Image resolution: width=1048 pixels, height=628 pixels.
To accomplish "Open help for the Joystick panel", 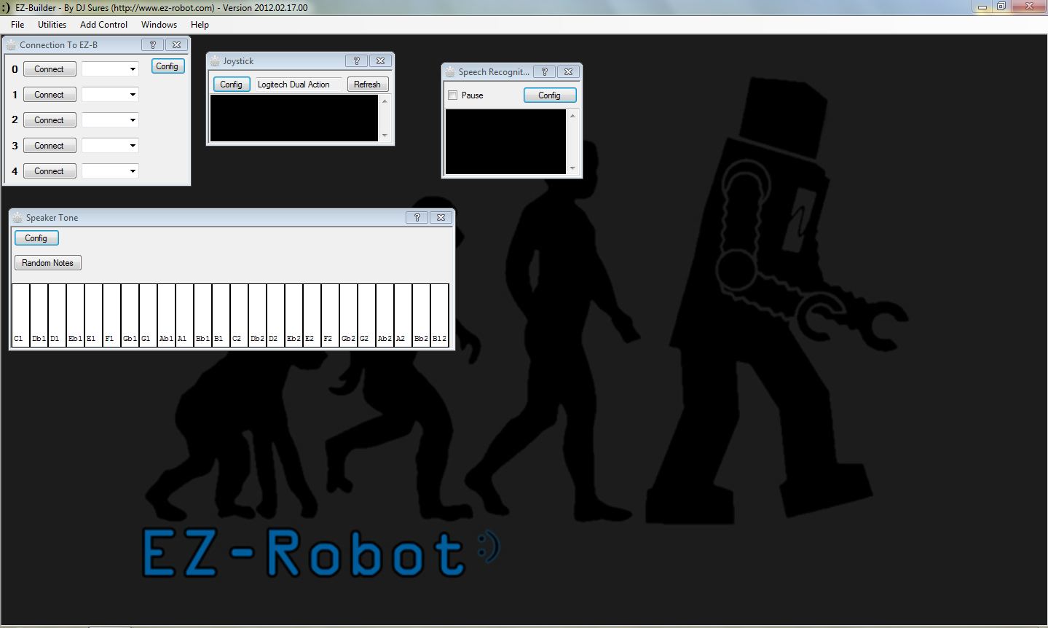I will [x=356, y=61].
